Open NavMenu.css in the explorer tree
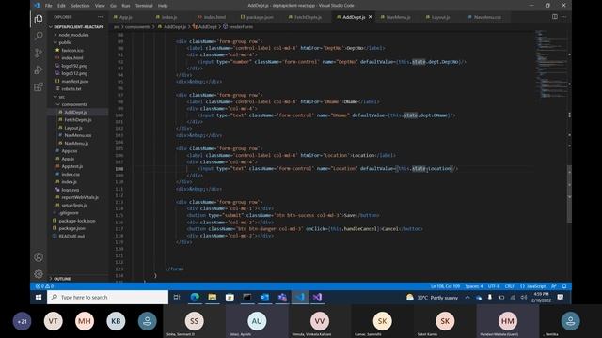The image size is (602, 338). [78, 135]
